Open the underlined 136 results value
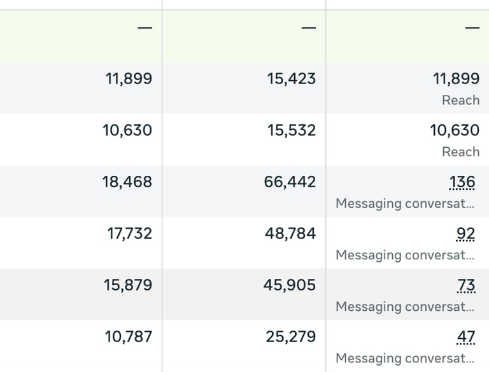489x372 pixels. pyautogui.click(x=462, y=182)
